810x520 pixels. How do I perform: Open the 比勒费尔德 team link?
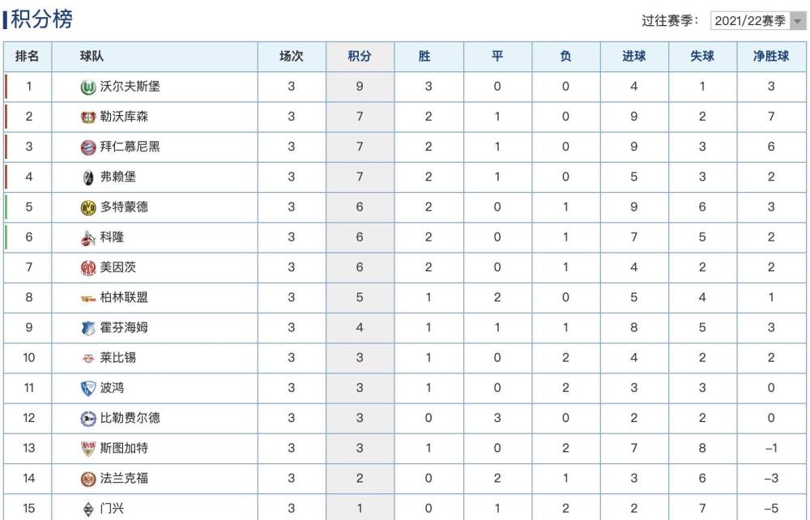tap(130, 418)
